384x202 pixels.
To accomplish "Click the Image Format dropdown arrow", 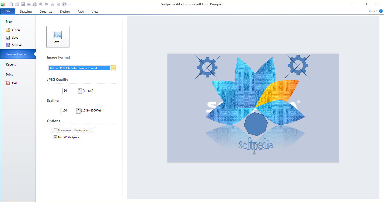I will (x=113, y=68).
